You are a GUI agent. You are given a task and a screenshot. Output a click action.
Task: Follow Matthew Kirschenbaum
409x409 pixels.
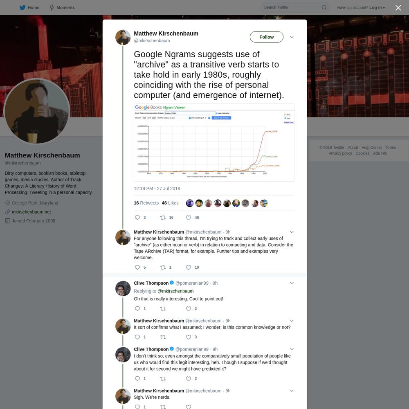(x=266, y=37)
